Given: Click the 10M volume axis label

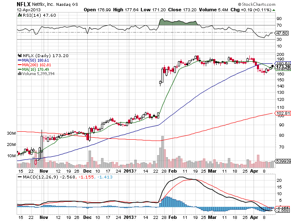Looking at the screenshot, I should tap(11, 156).
